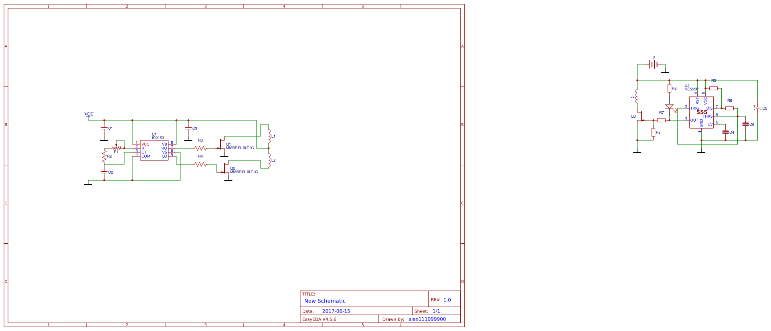
Task: Click the HO pin label on U1
Action: click(x=164, y=148)
